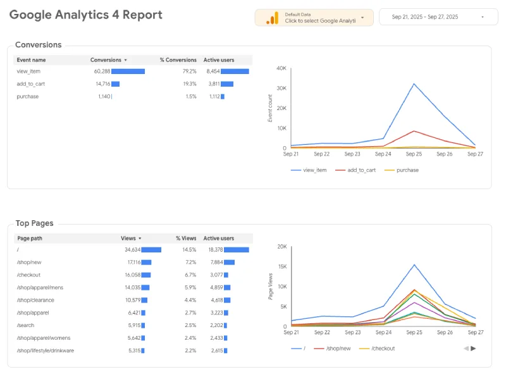Click the /shop/apparel/mens page path row
The height and width of the screenshot is (372, 506).
[x=40, y=287]
